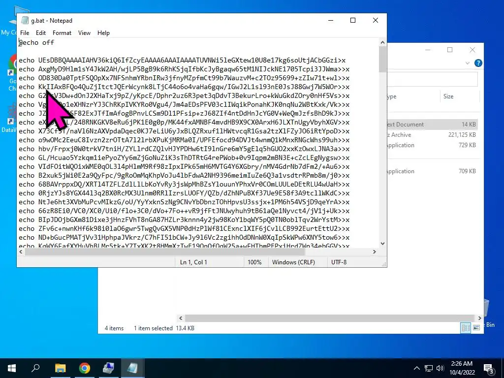Switch File Explorer to the large icons view

click(x=476, y=327)
